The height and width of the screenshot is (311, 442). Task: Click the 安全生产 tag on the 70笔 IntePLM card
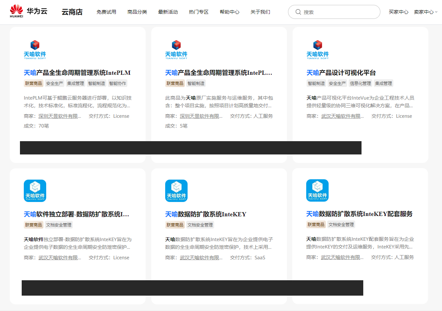tap(55, 84)
